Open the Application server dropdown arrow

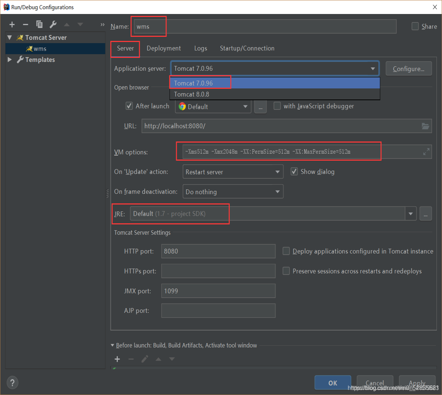click(x=373, y=69)
